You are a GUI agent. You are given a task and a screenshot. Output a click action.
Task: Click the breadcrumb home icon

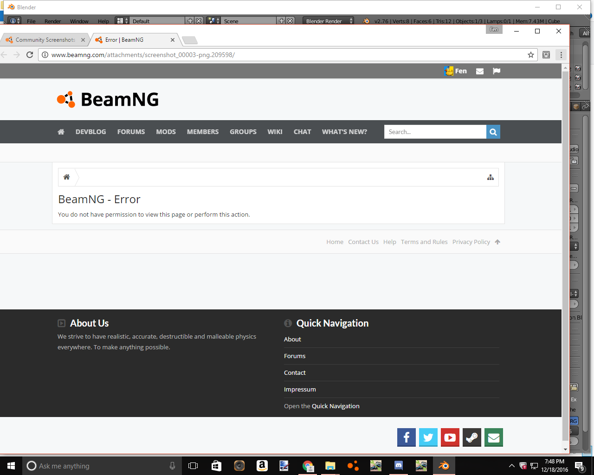click(x=67, y=177)
